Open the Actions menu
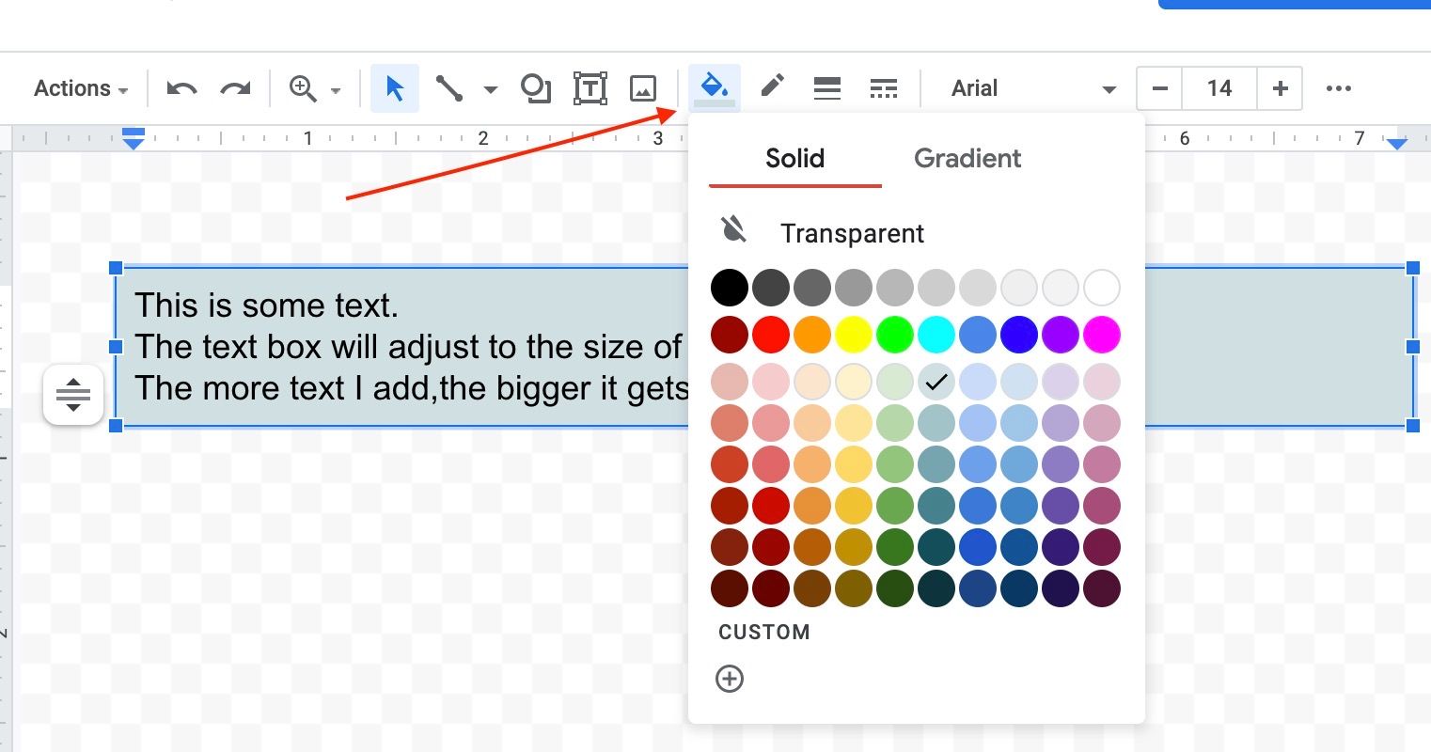Image resolution: width=1431 pixels, height=752 pixels. coord(80,87)
